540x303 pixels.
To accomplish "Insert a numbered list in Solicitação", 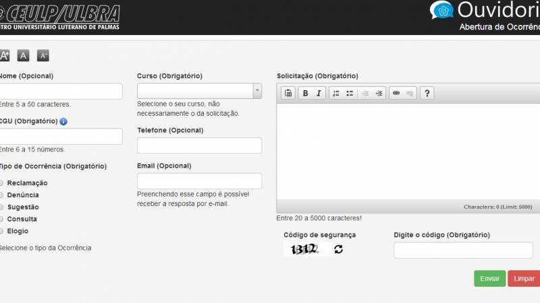I will [x=336, y=94].
